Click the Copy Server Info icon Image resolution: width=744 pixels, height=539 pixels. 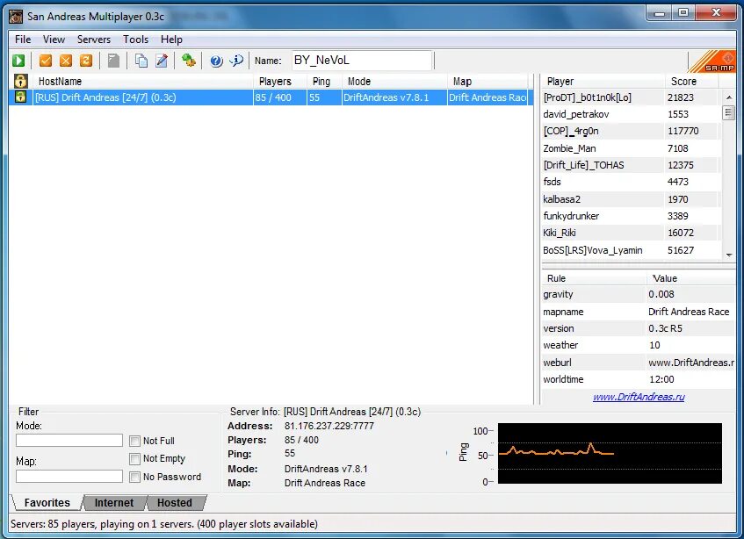(141, 61)
